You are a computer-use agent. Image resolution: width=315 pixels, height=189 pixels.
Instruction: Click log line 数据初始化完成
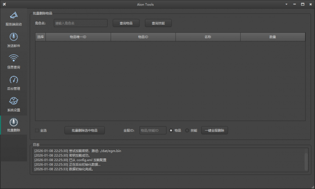(64, 169)
